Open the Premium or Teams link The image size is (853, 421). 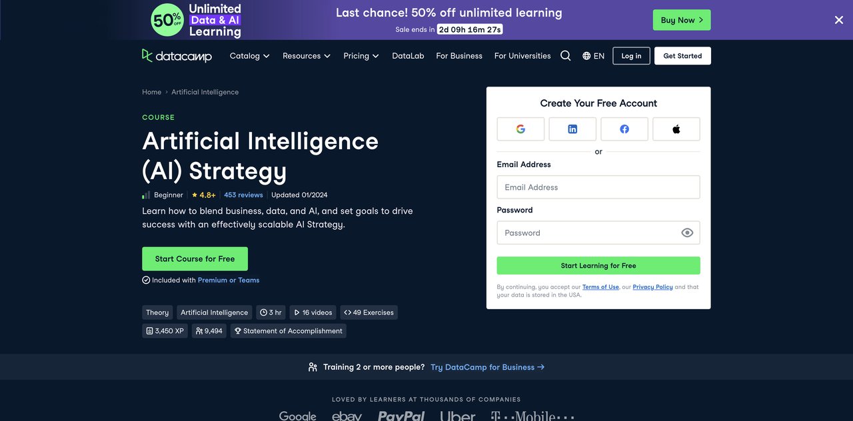(229, 280)
